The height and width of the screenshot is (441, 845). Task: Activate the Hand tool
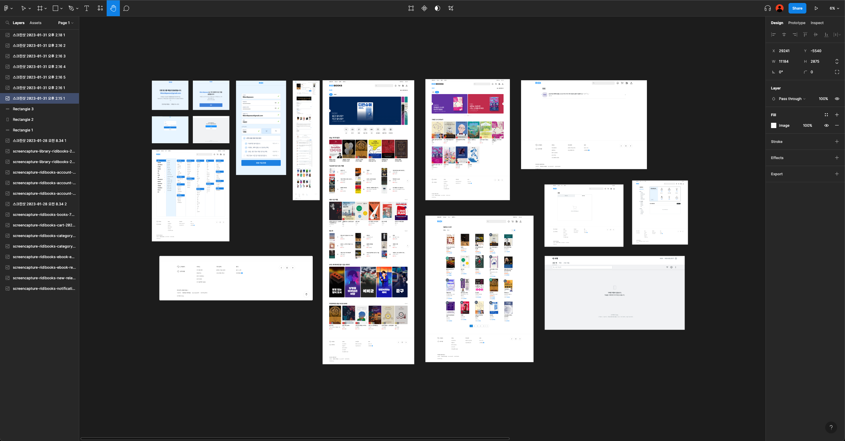click(113, 8)
